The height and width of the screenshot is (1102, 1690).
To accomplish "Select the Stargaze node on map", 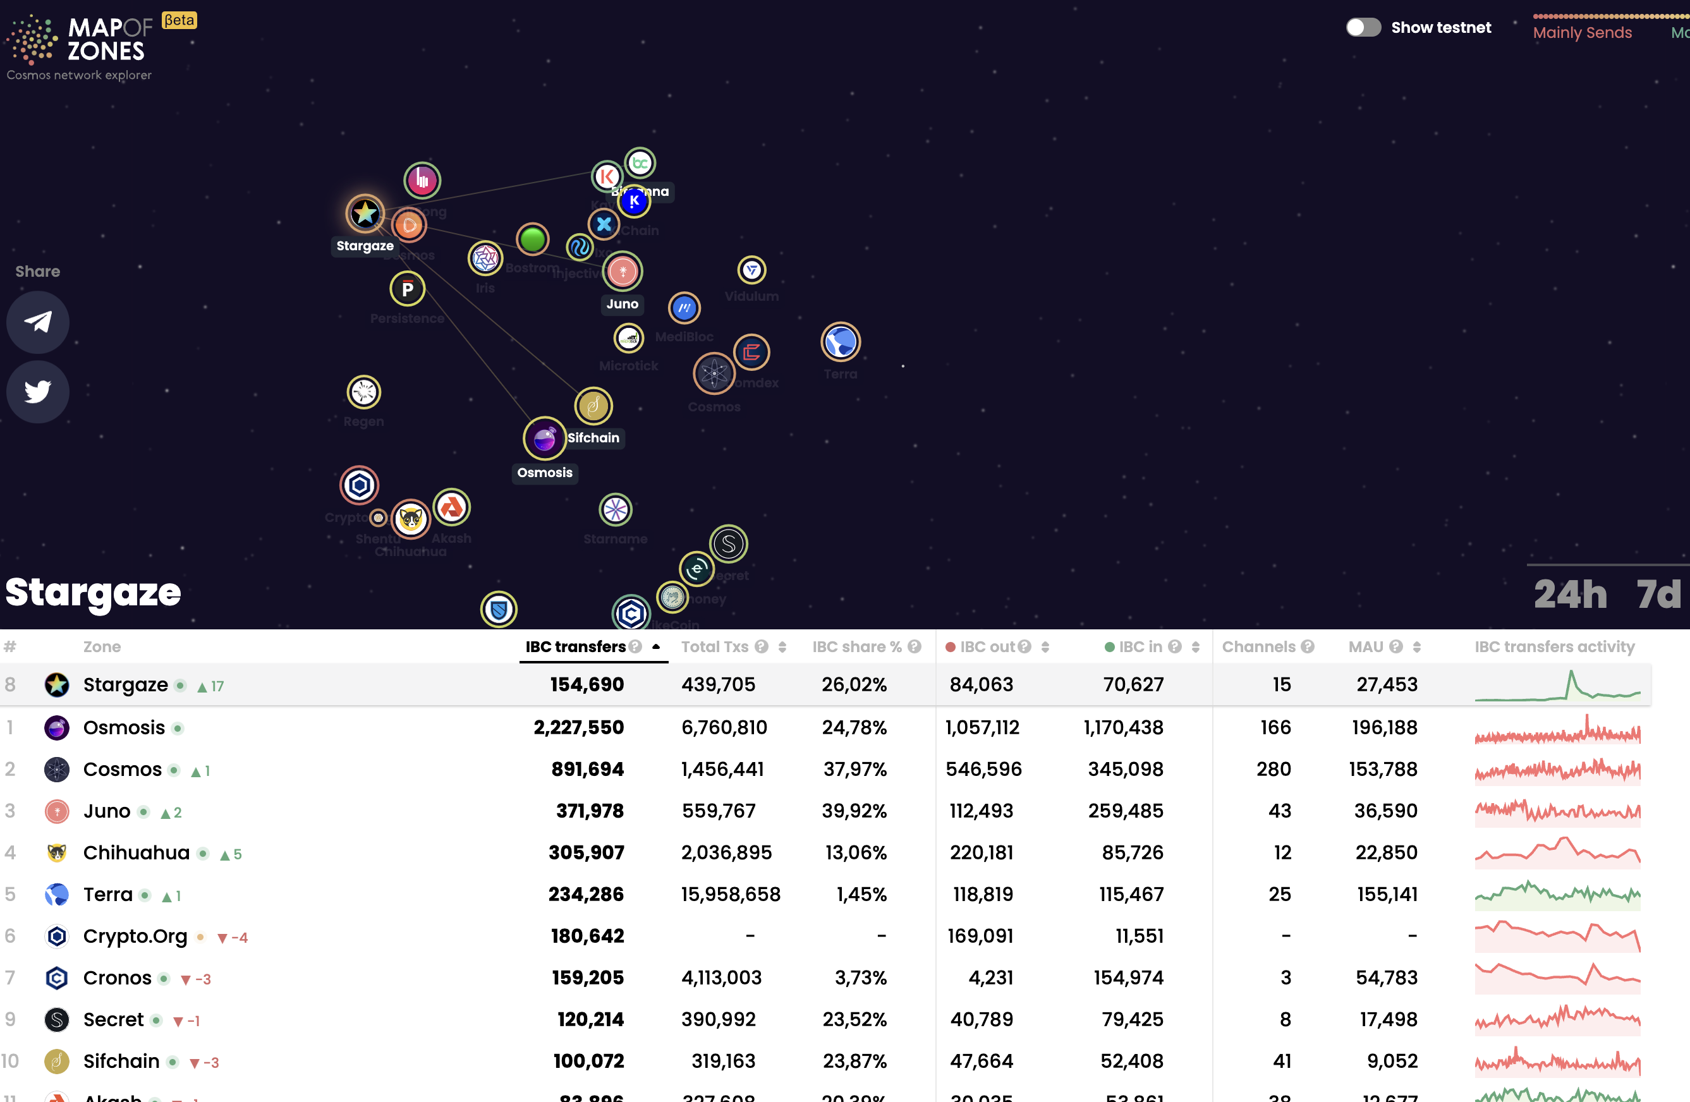I will (x=365, y=213).
